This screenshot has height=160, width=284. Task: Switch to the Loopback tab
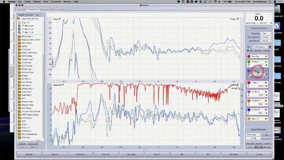[61, 9]
